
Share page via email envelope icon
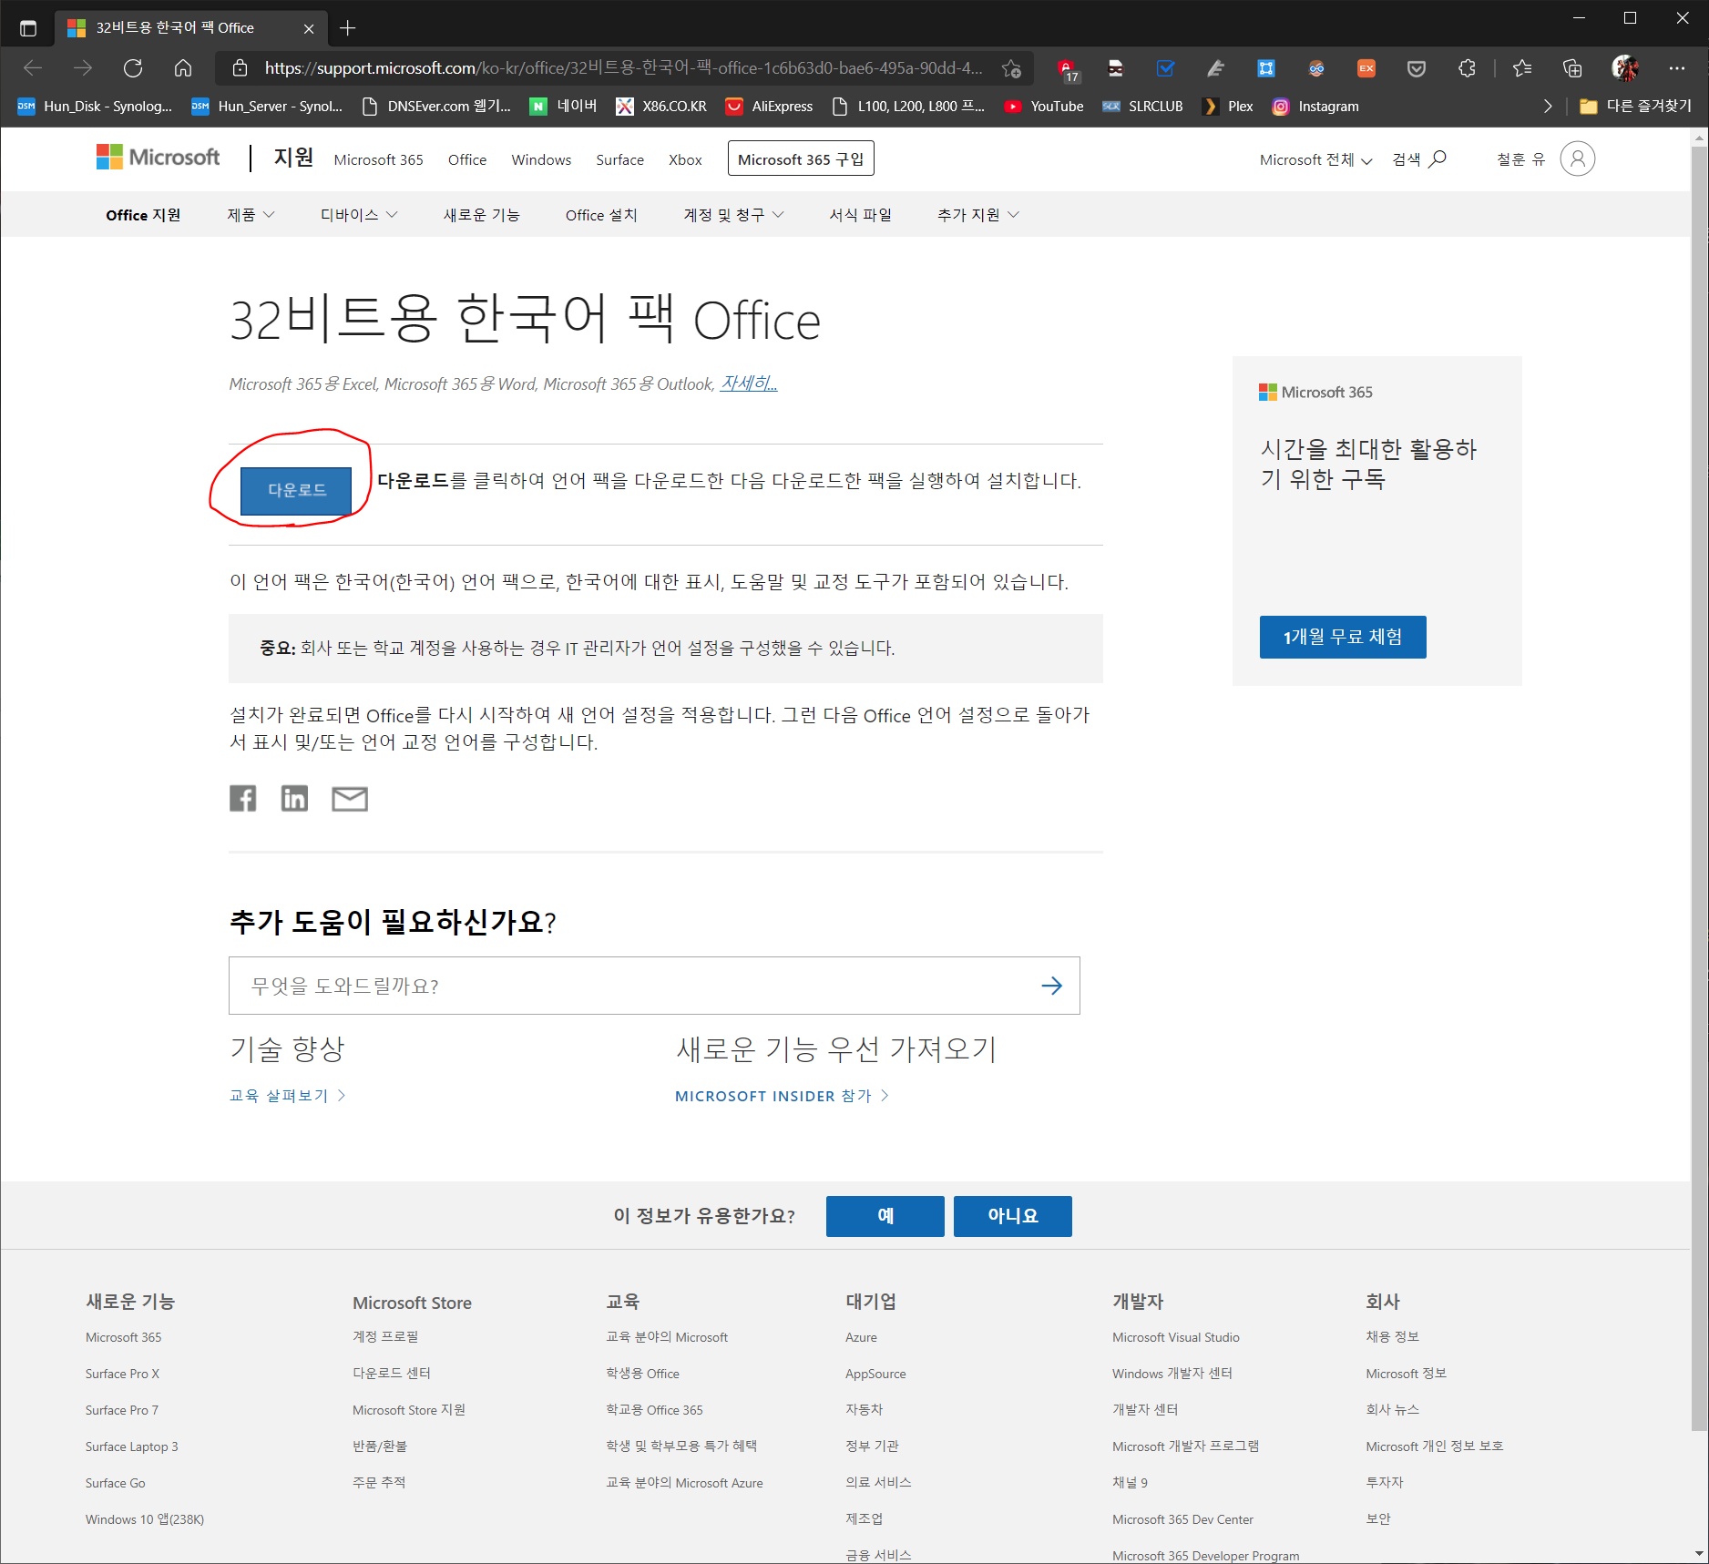point(350,799)
